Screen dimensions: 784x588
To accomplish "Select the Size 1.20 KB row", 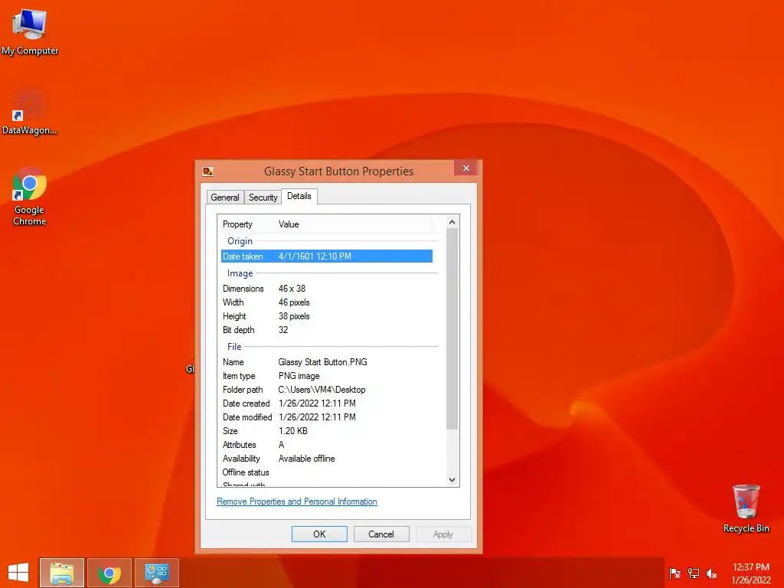I will (327, 431).
